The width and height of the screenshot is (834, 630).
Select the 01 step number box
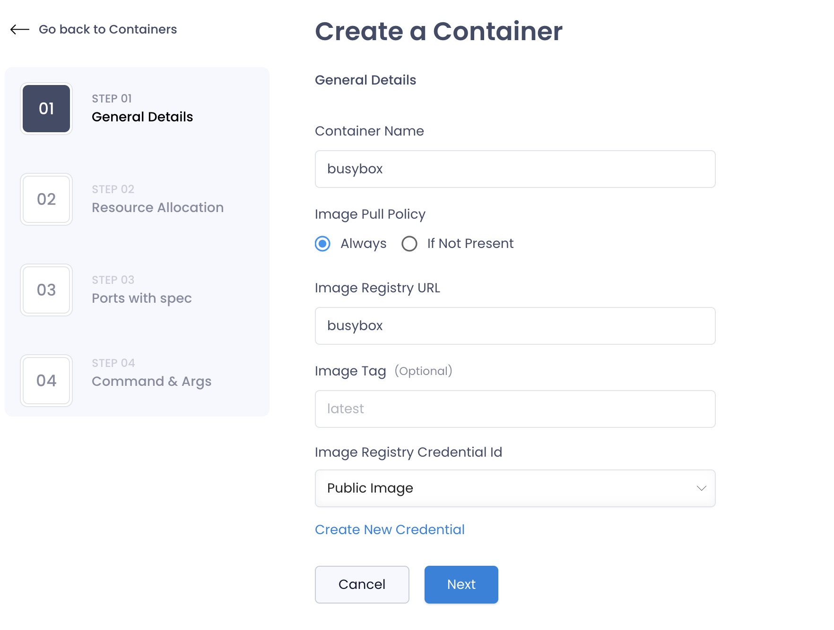pos(46,109)
